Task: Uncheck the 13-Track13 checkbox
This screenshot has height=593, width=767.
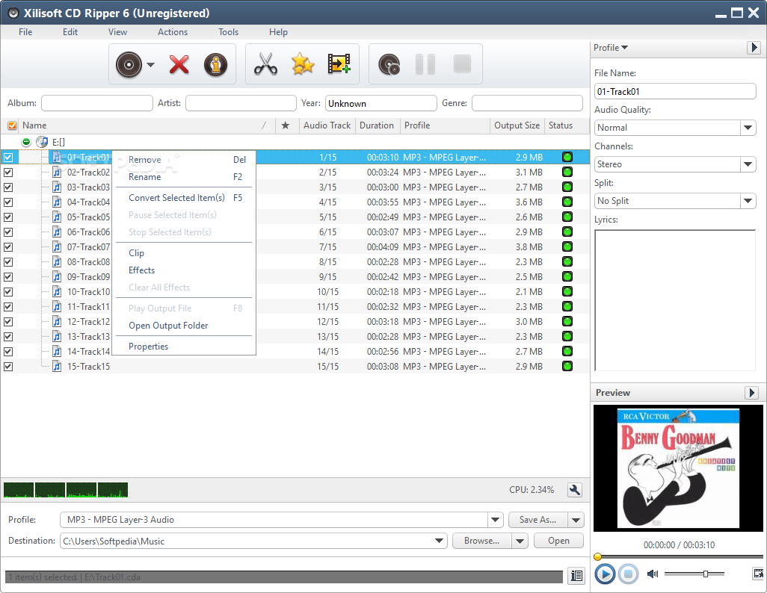Action: click(8, 337)
